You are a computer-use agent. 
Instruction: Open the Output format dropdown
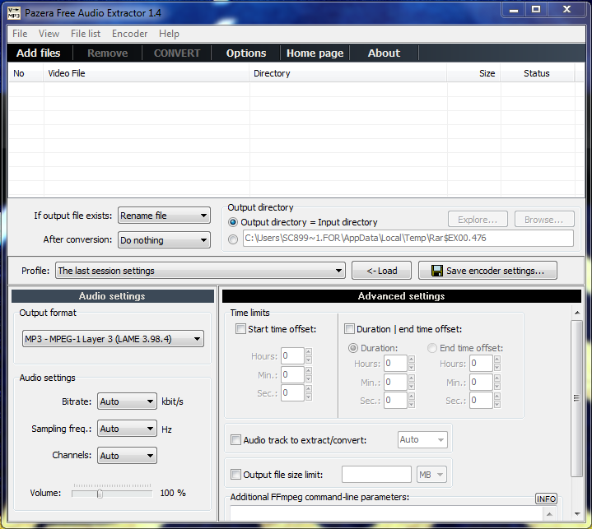pos(113,339)
